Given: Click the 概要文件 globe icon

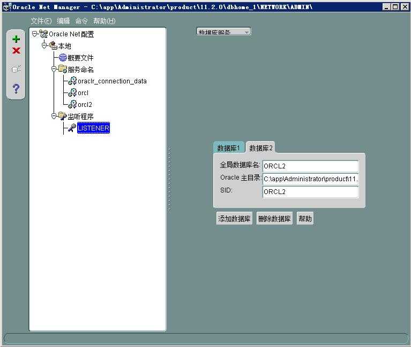Looking at the screenshot, I should tap(63, 57).
